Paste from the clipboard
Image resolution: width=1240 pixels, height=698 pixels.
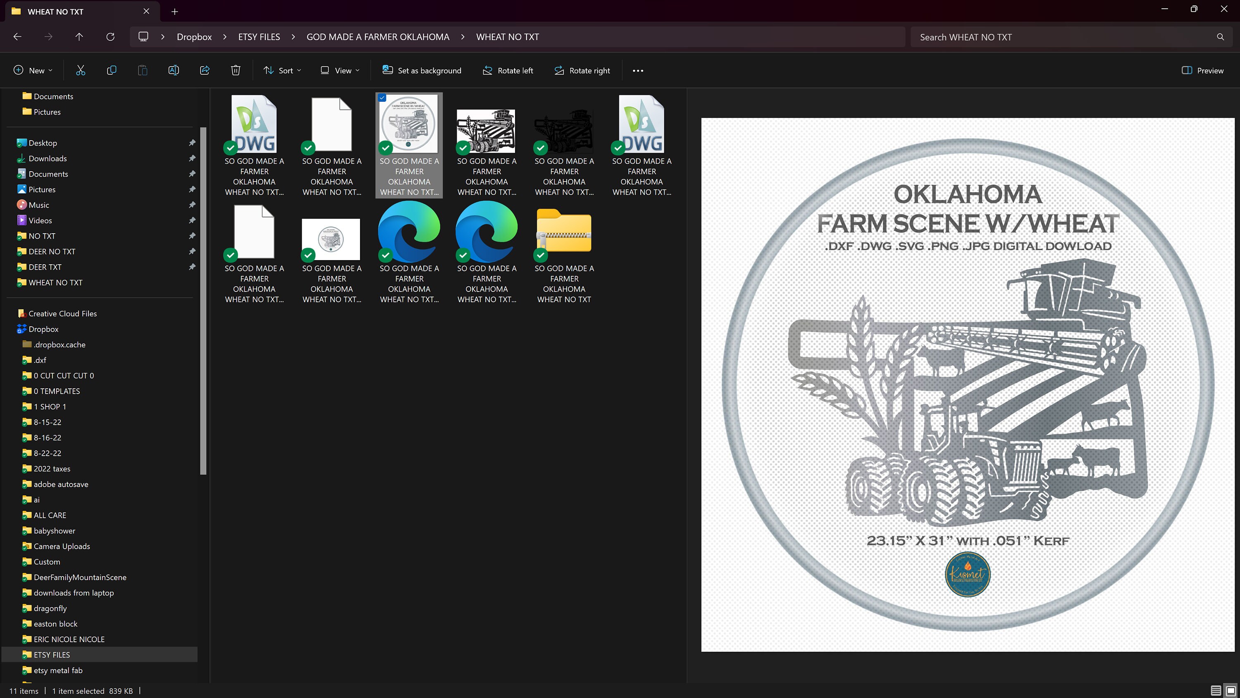pos(142,70)
